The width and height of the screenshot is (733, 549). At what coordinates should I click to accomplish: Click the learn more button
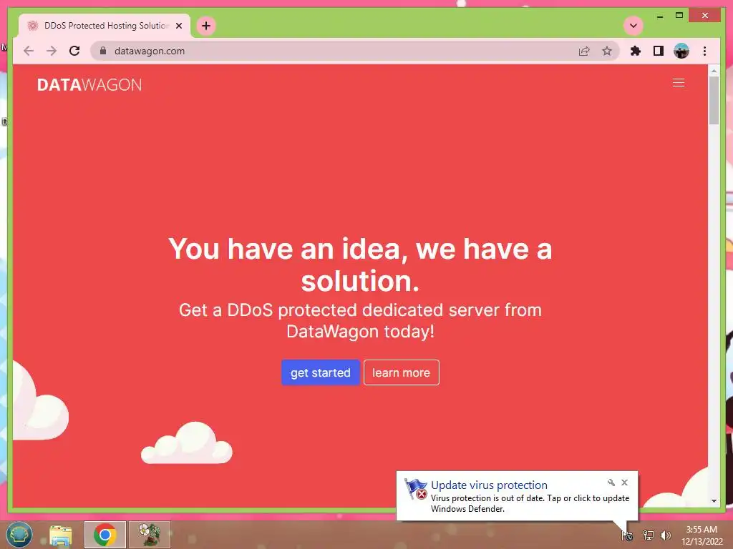[401, 372]
